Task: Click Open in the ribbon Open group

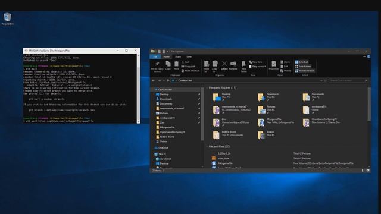Action: click(x=285, y=62)
